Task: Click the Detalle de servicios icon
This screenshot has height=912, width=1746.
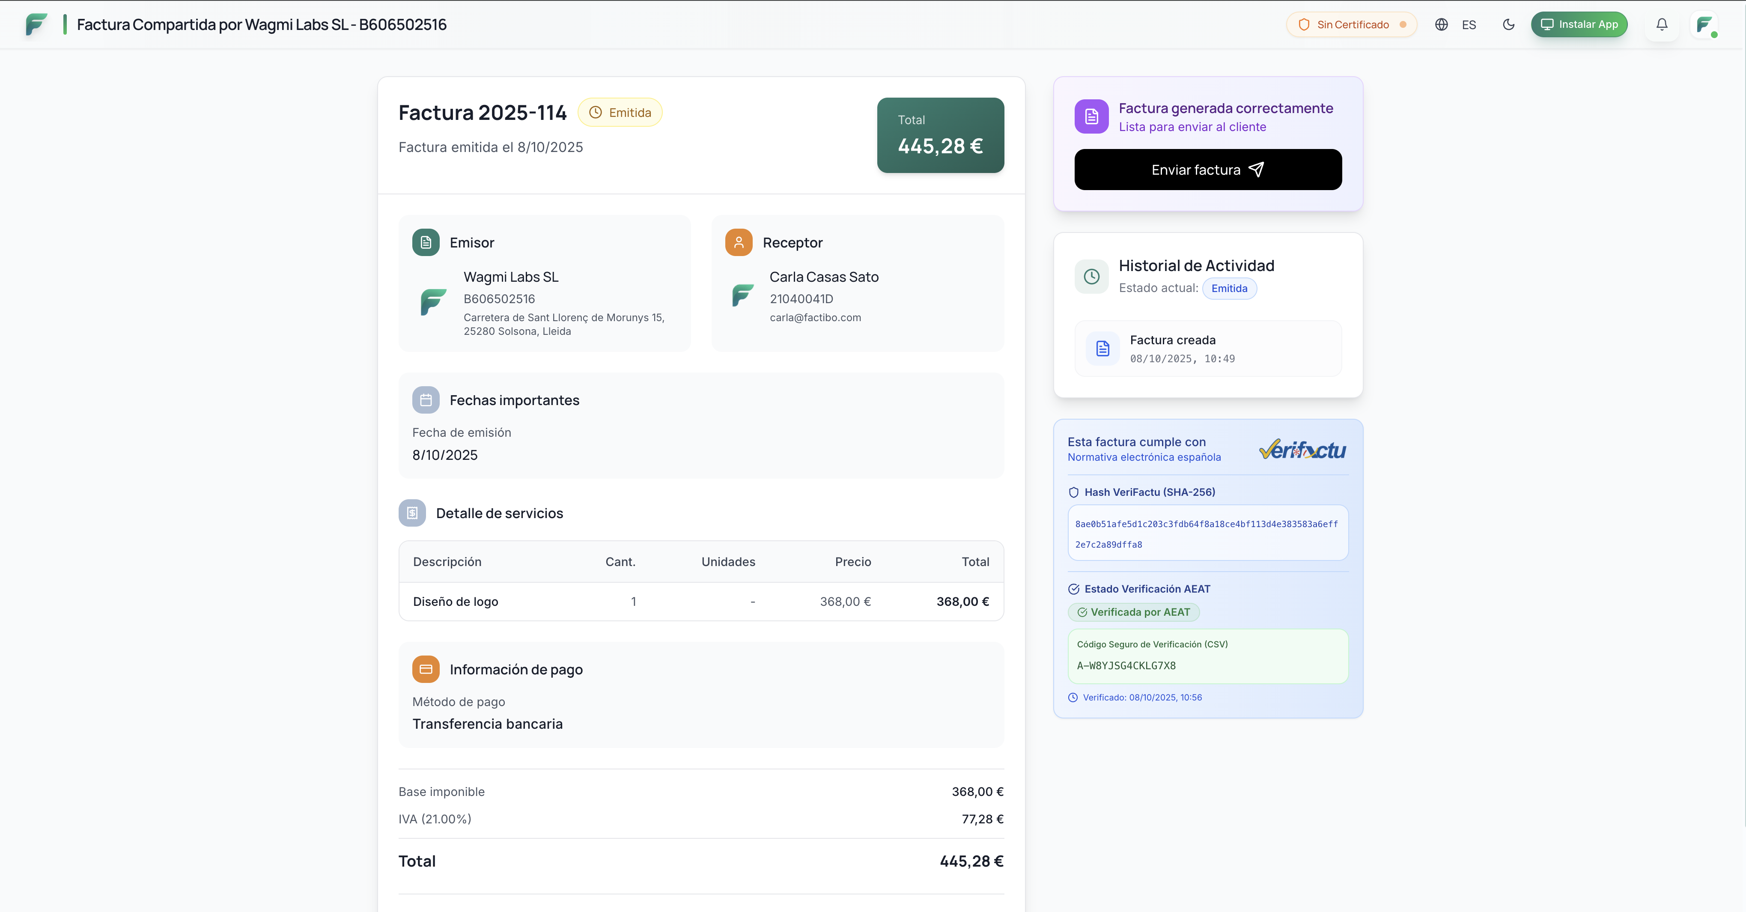Action: [412, 513]
